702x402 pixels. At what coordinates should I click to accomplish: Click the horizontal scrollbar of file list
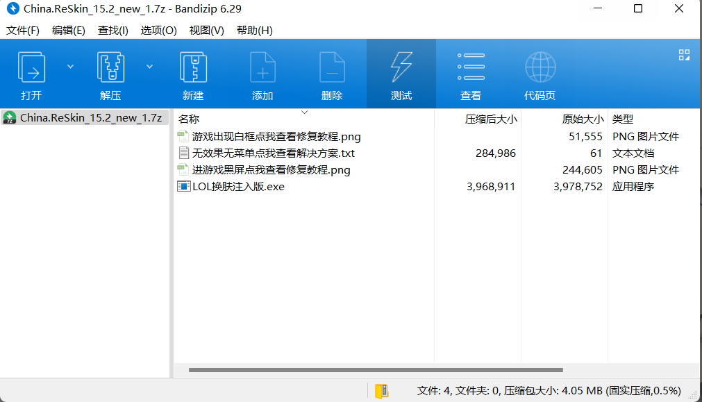click(x=376, y=370)
